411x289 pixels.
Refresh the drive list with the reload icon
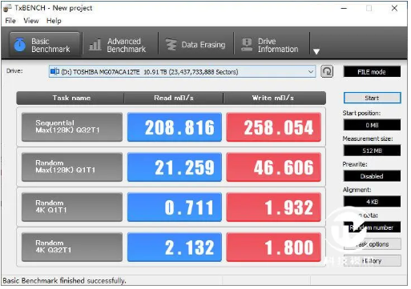[x=327, y=71]
